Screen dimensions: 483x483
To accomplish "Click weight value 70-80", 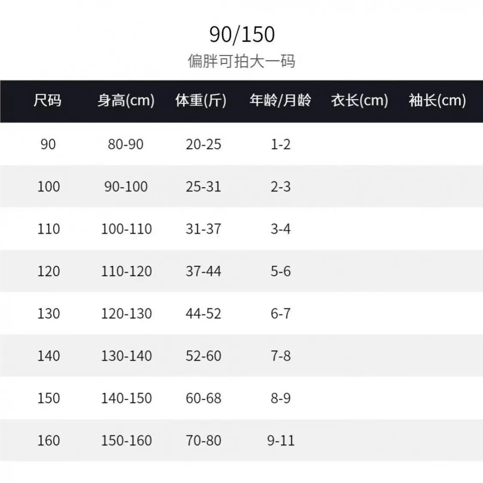I will click(x=204, y=440).
